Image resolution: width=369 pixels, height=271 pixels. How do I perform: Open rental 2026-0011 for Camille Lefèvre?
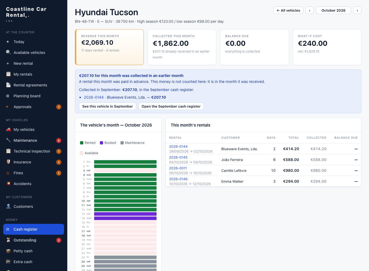tap(178, 168)
